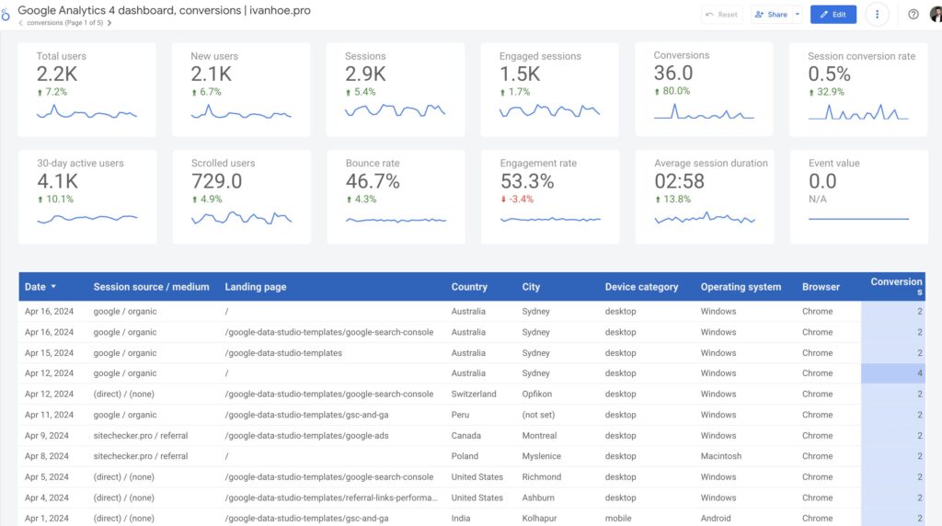
Task: Select the Engaged sessions scorecard
Action: [x=550, y=89]
